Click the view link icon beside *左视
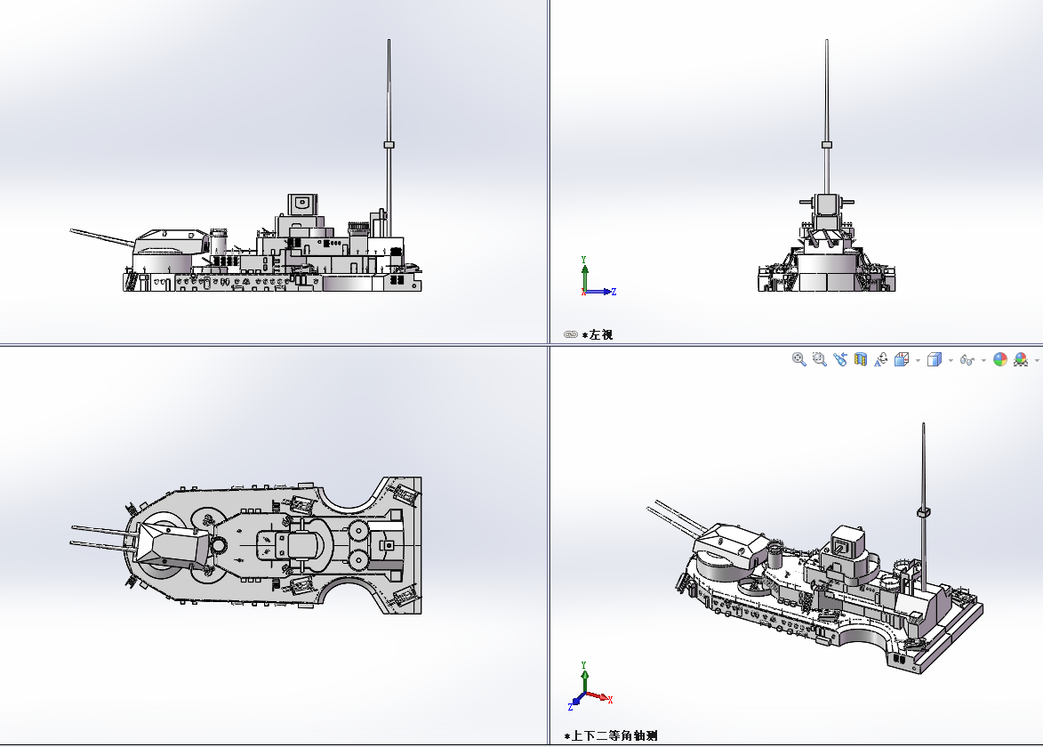 click(570, 334)
